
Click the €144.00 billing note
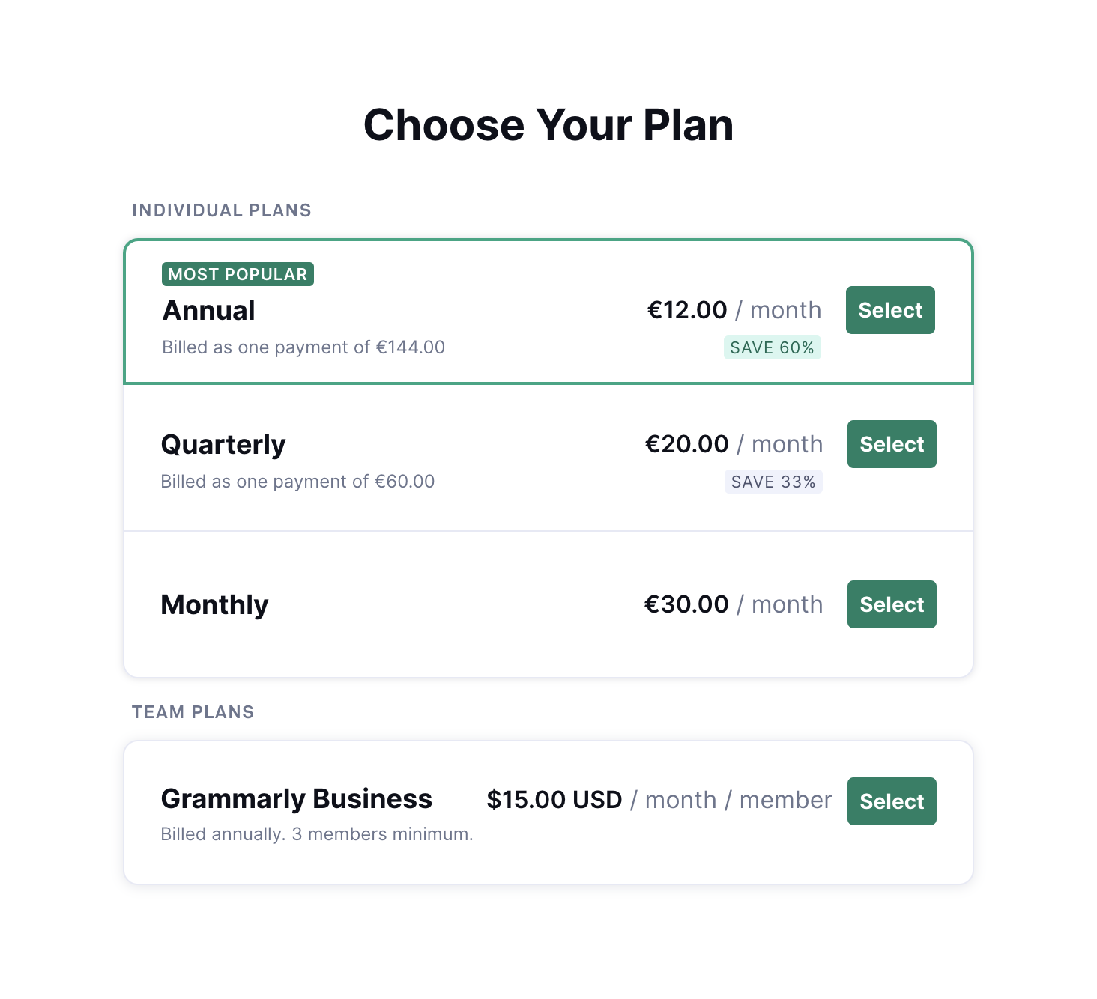coord(303,347)
